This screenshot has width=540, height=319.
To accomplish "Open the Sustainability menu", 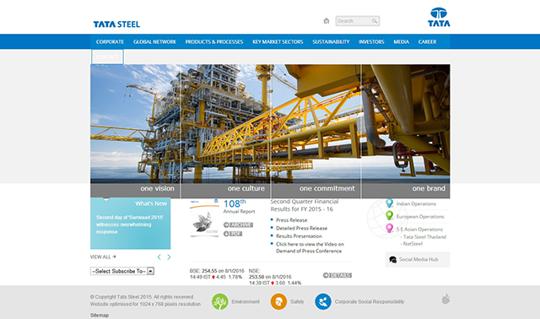I will click(x=331, y=41).
